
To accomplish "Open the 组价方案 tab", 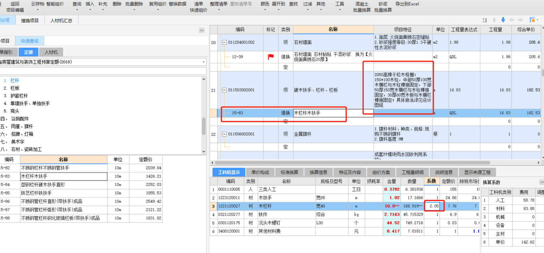I will [x=381, y=172].
